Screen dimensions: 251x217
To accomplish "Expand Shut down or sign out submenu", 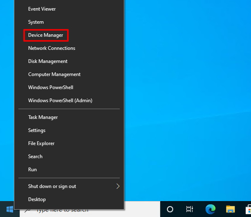I will tap(69, 186).
